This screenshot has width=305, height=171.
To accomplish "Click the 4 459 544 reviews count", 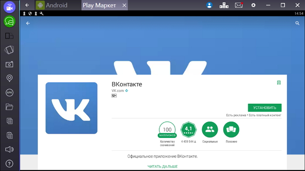I will click(x=189, y=141).
